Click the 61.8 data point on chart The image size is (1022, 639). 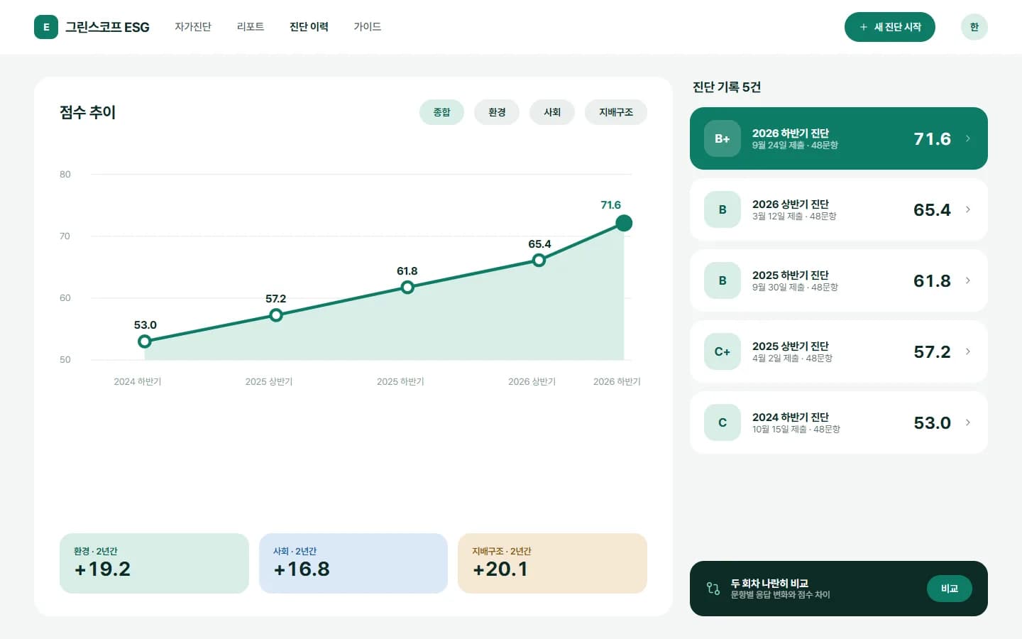click(407, 288)
